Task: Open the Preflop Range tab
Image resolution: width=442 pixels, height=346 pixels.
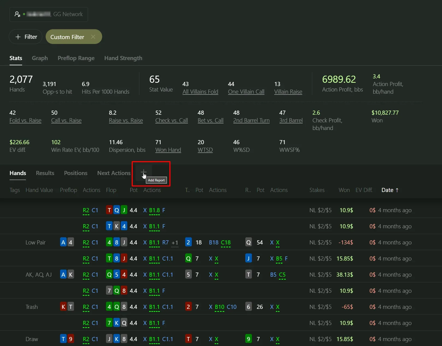Action: [x=76, y=58]
